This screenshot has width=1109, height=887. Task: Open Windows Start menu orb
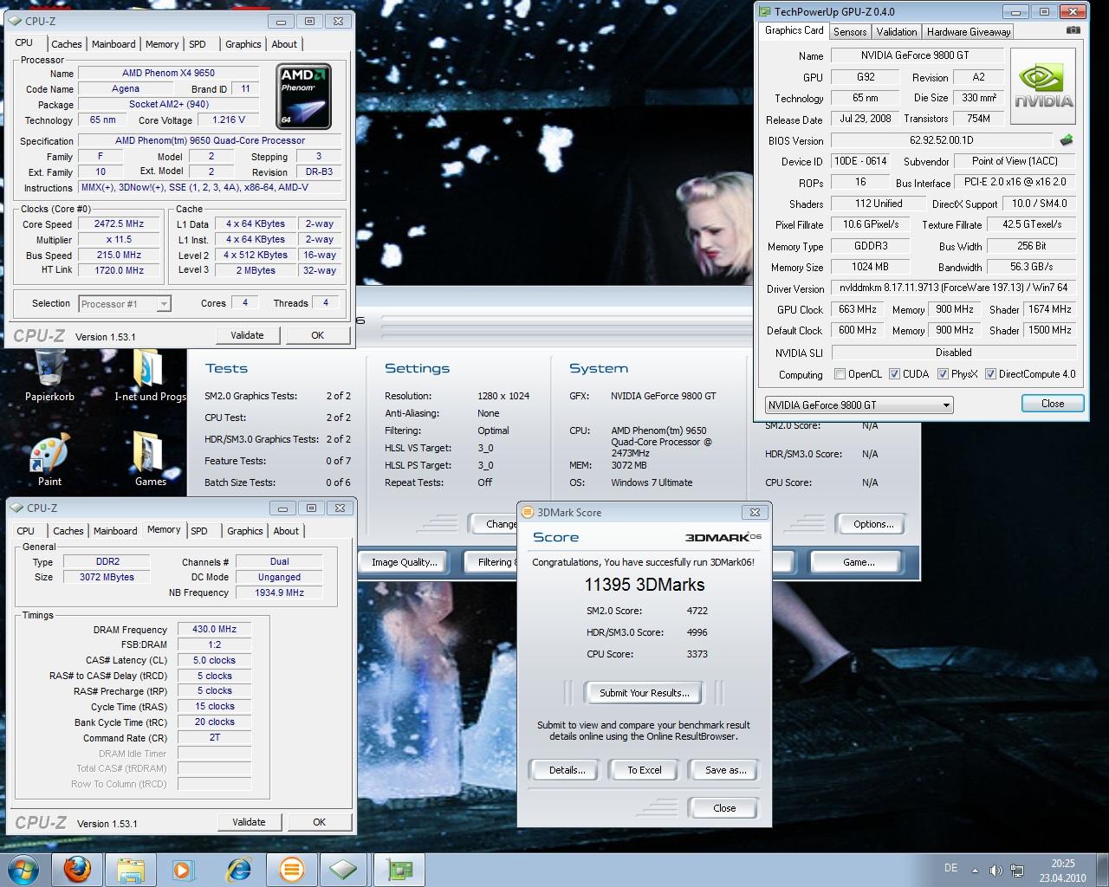click(23, 869)
